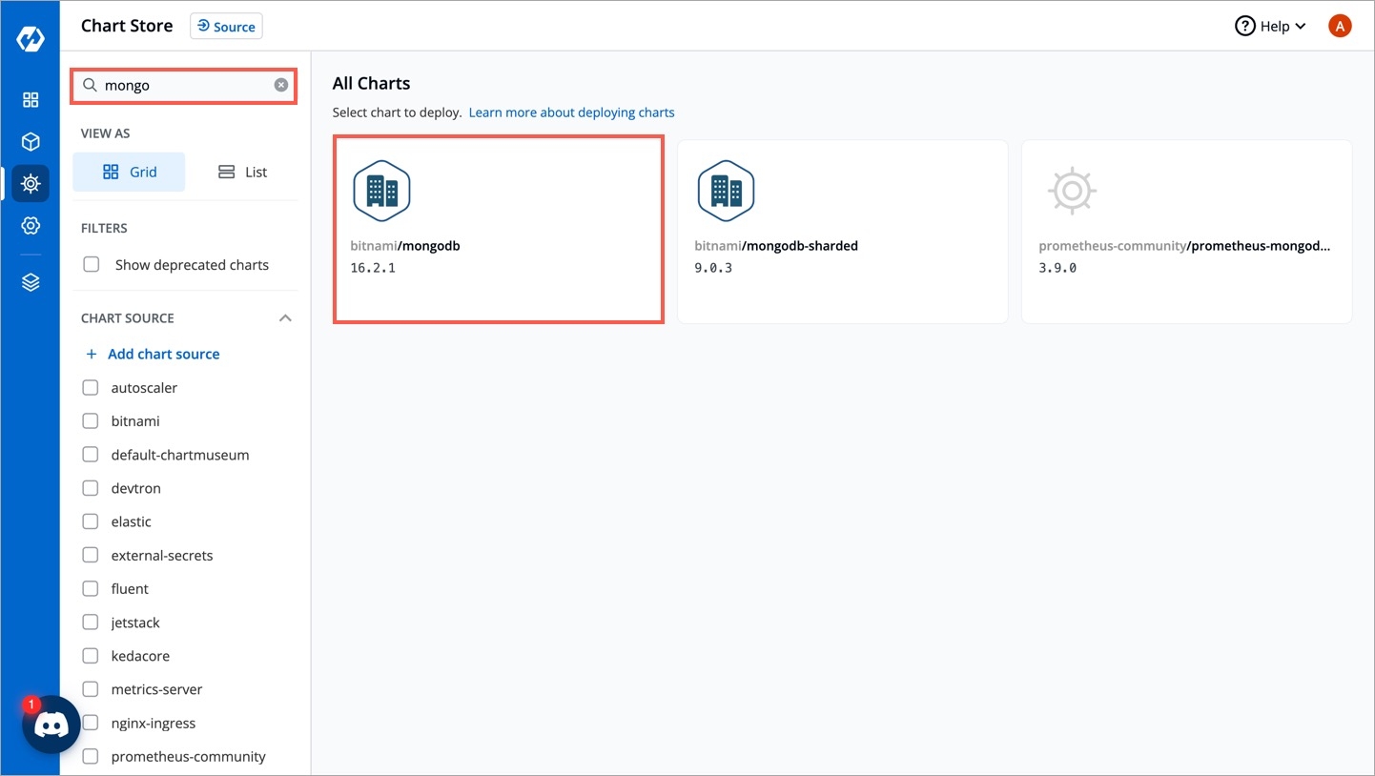The width and height of the screenshot is (1375, 776).
Task: Open the Discord chat bubble
Action: click(51, 725)
